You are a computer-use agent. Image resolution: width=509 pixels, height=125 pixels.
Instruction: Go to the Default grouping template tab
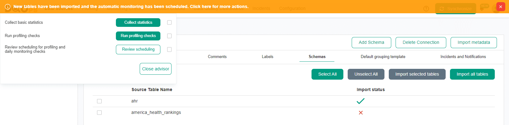383,57
